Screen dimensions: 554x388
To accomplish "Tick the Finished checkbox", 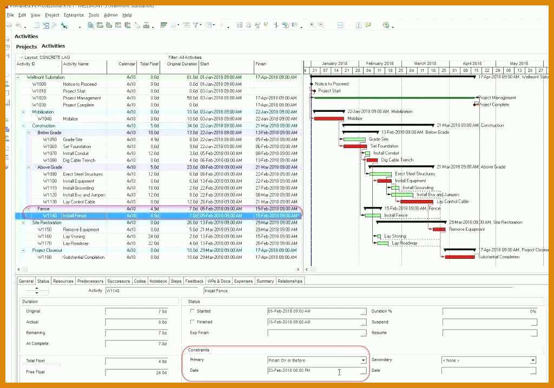I will coord(192,322).
